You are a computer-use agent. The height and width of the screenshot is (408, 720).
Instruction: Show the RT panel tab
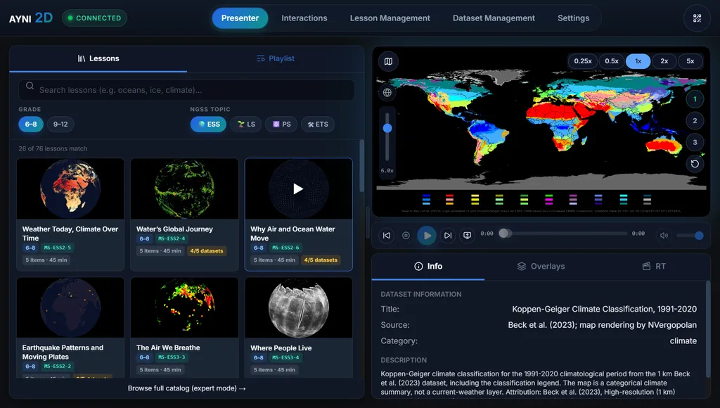point(654,266)
